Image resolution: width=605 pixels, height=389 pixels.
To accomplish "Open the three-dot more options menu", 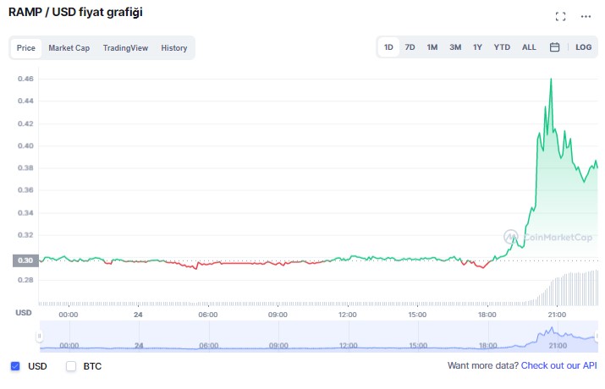I will click(586, 16).
